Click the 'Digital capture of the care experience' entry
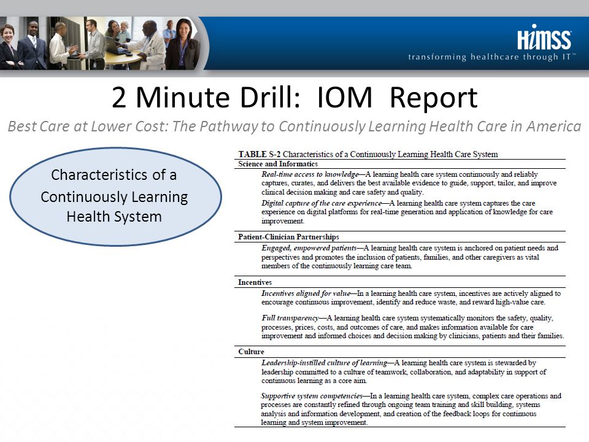The width and height of the screenshot is (589, 442). [407, 212]
